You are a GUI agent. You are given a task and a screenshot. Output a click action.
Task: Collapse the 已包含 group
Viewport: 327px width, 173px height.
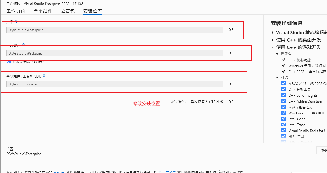pos(277,54)
